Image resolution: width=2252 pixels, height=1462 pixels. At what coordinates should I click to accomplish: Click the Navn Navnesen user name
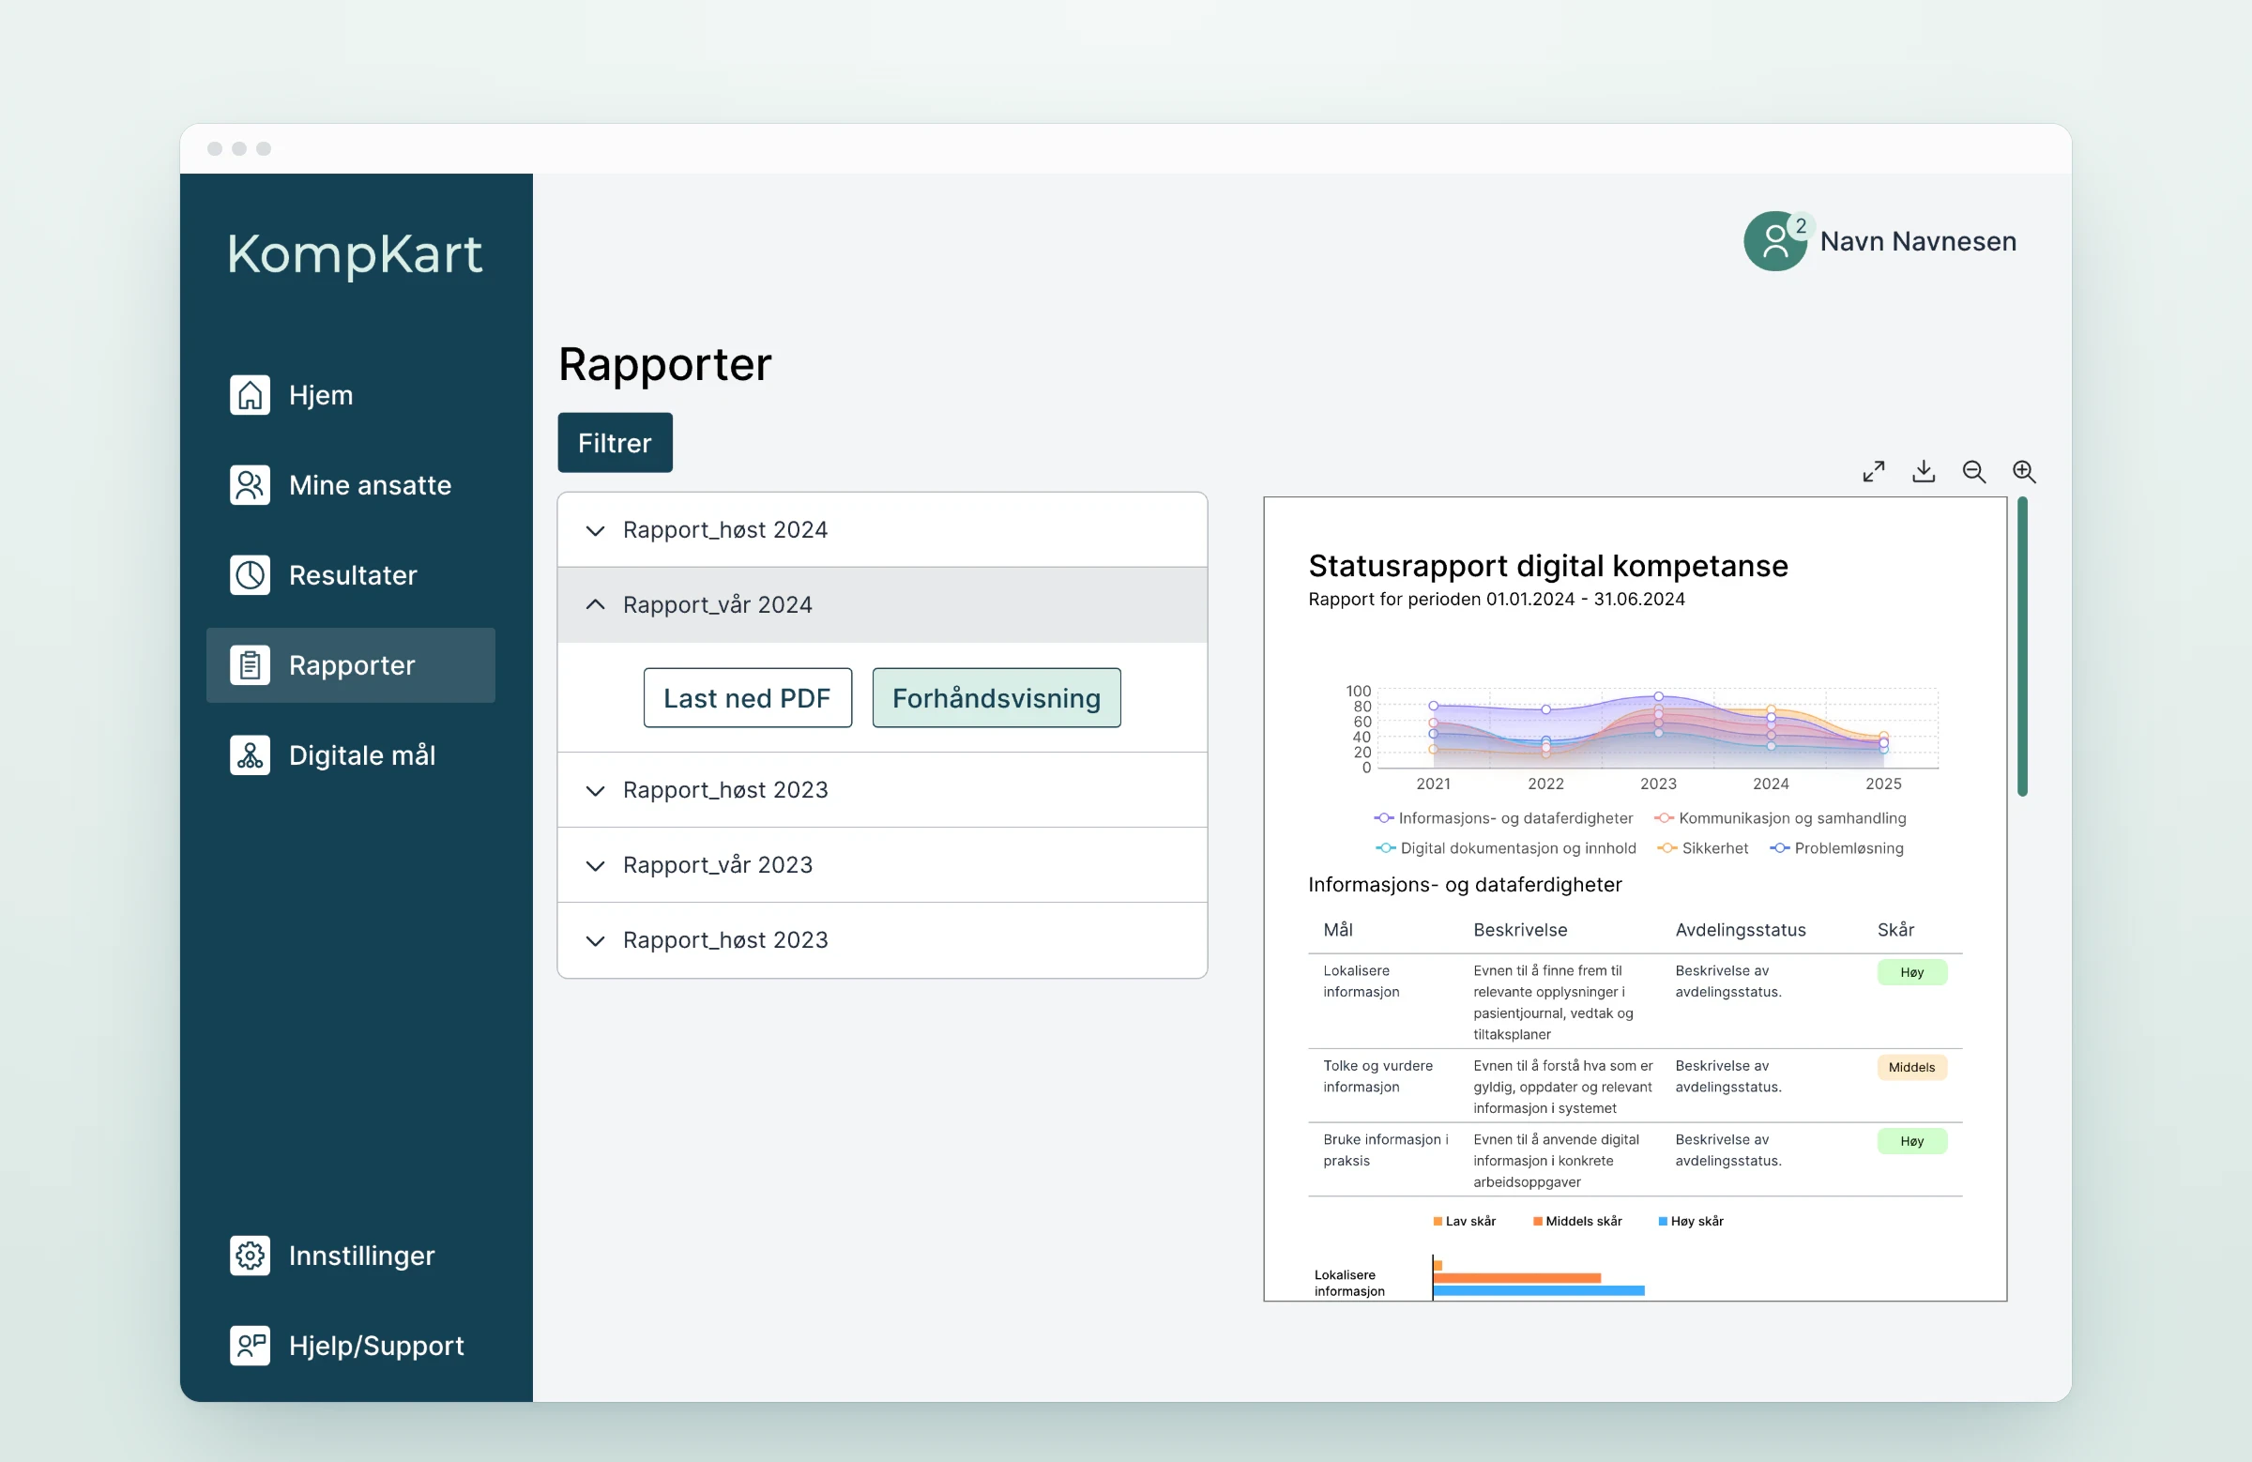1918,241
